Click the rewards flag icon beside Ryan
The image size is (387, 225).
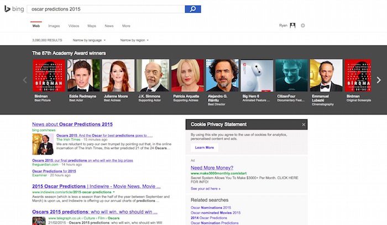click(x=292, y=25)
